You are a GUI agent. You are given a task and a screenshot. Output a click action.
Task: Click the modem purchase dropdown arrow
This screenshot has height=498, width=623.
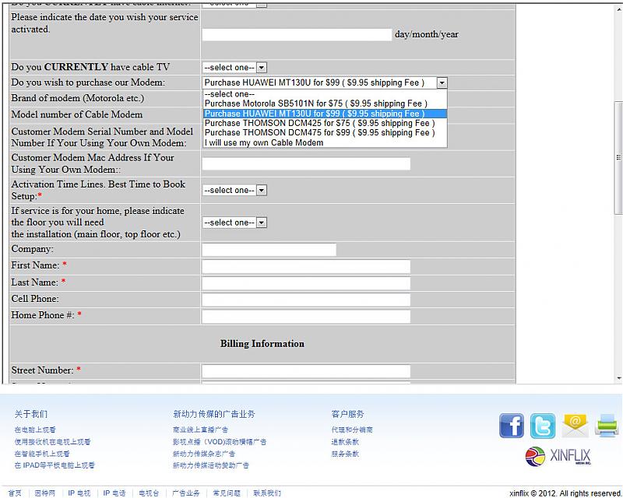pyautogui.click(x=442, y=82)
